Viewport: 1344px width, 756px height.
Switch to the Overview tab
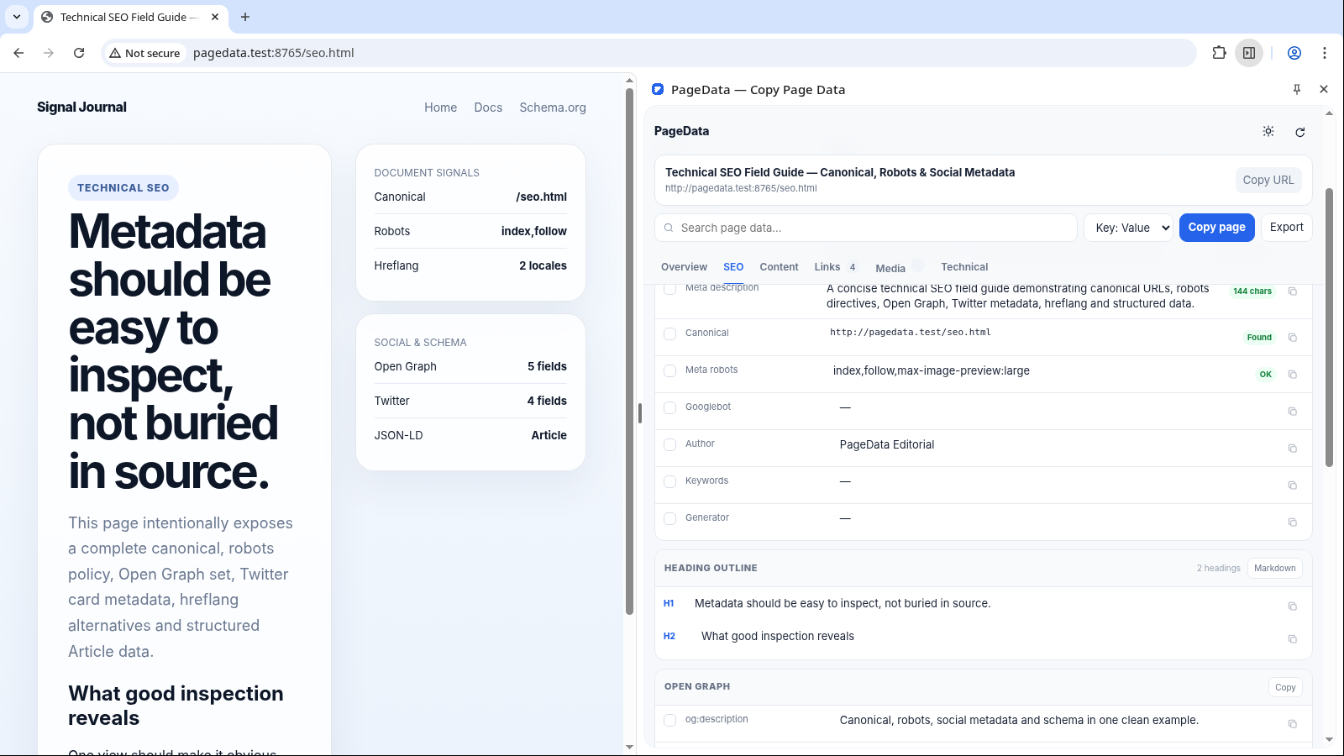click(x=684, y=267)
